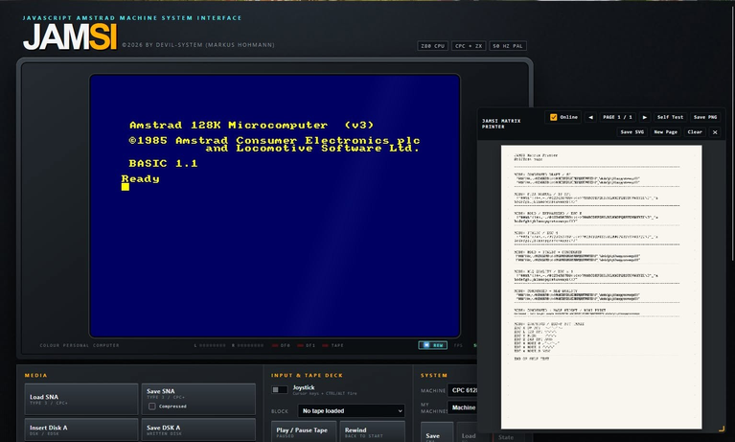Click the JAMSI logo
The image size is (735, 442).
tap(70, 36)
